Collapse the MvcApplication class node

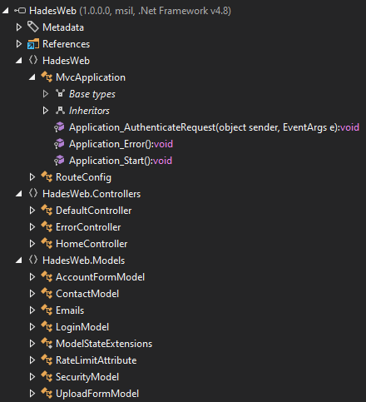pyautogui.click(x=32, y=77)
